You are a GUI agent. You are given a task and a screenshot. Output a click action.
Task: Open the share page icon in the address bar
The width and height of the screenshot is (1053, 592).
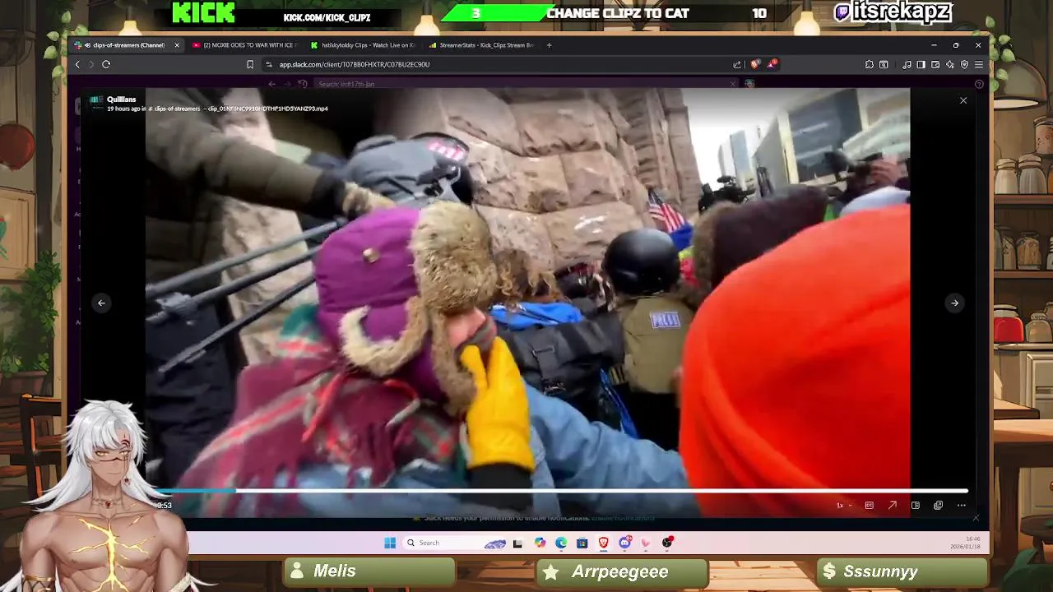point(737,64)
